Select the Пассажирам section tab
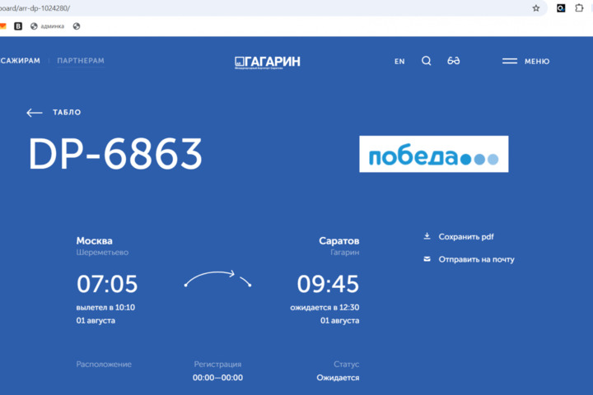The height and width of the screenshot is (395, 593). [20, 60]
